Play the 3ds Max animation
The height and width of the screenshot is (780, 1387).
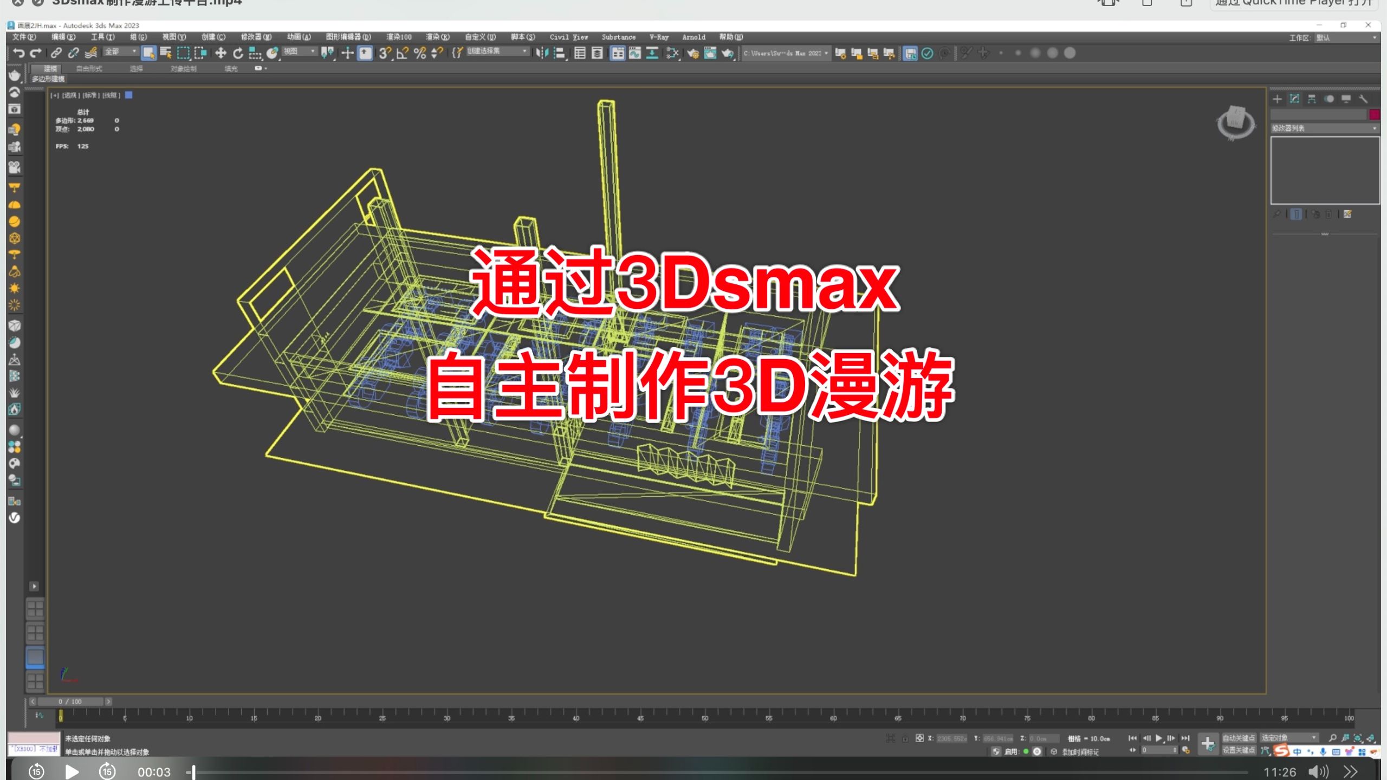click(1158, 738)
